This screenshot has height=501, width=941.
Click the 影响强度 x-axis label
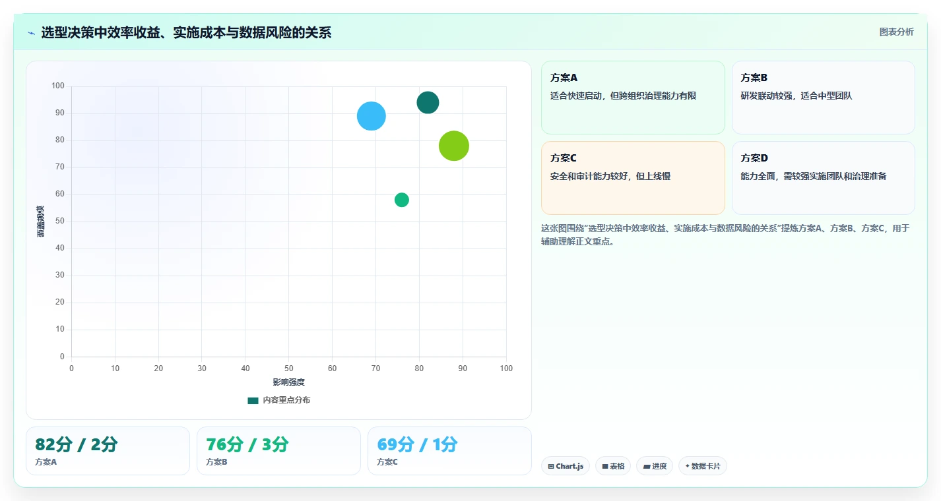(289, 382)
